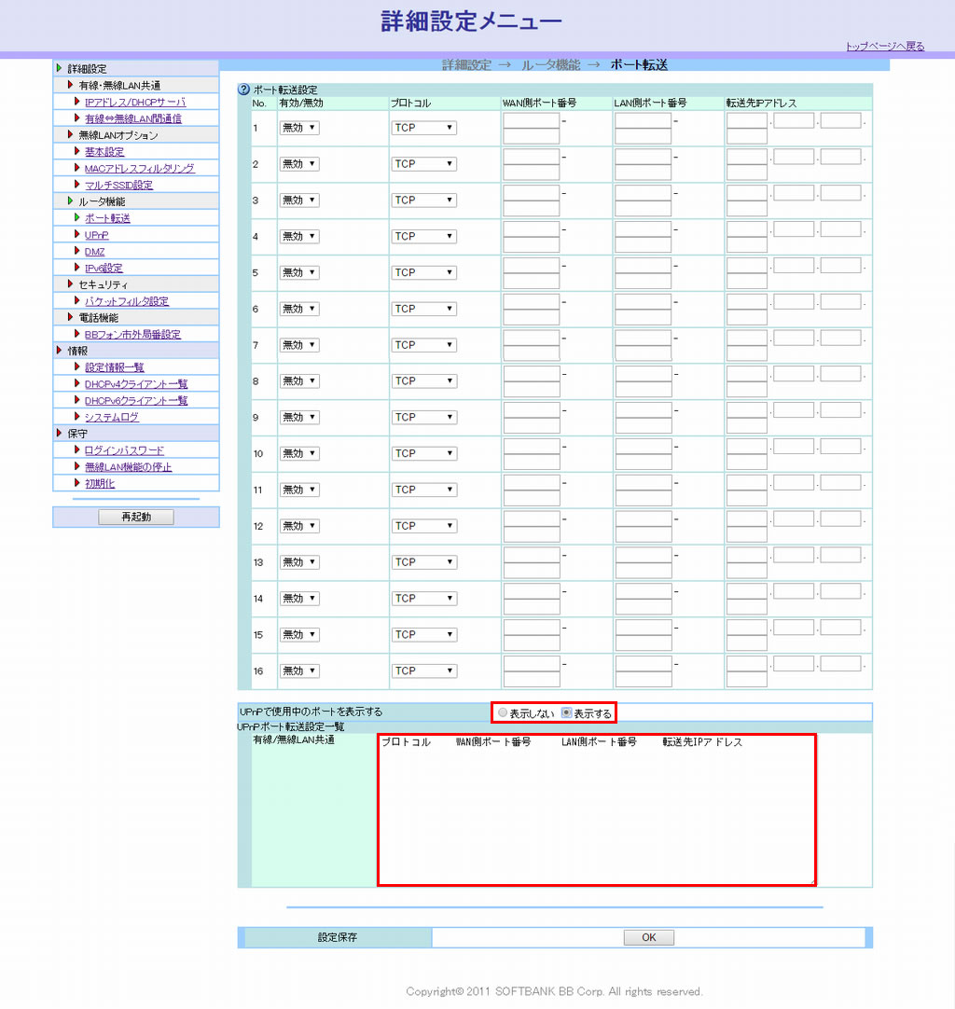Open the 有効/無効 dropdown for rule 1

click(298, 128)
